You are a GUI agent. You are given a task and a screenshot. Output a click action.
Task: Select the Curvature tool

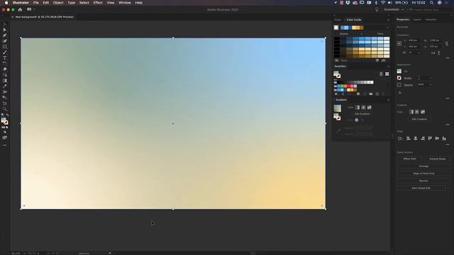point(5,41)
